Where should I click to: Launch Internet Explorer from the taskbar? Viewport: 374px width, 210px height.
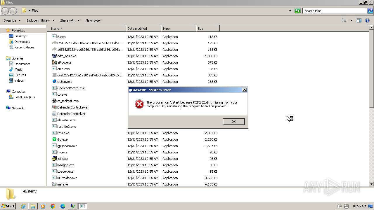tap(23, 206)
